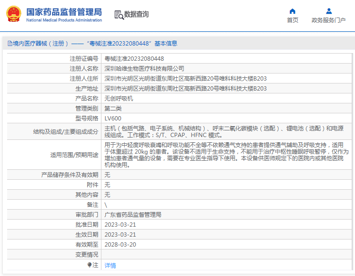Click 适用范围/预期用途 label

pyautogui.click(x=74, y=155)
